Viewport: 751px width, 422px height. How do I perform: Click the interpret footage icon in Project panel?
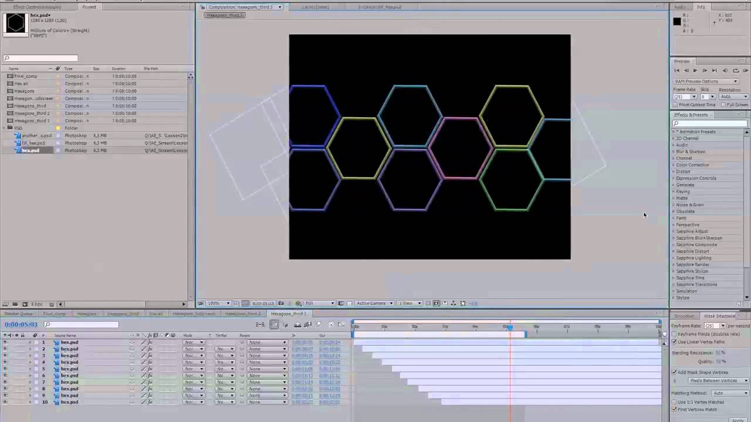pyautogui.click(x=5, y=304)
